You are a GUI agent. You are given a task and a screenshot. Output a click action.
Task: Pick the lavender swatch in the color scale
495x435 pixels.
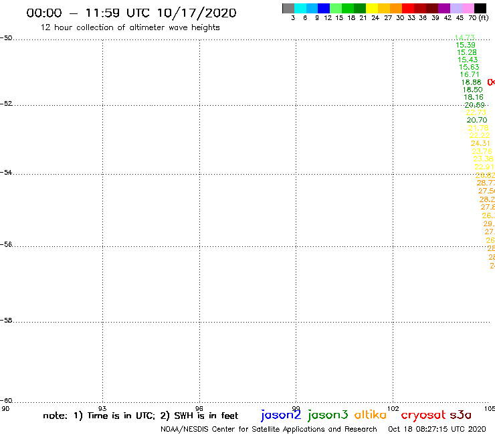click(x=456, y=8)
